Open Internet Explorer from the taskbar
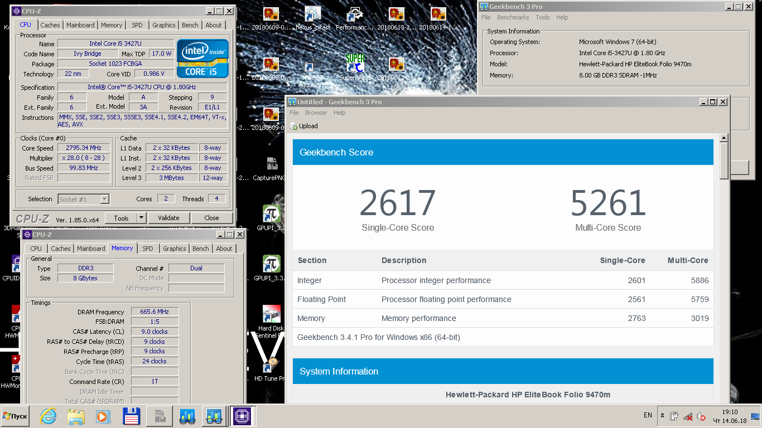The height and width of the screenshot is (428, 762). [x=48, y=416]
